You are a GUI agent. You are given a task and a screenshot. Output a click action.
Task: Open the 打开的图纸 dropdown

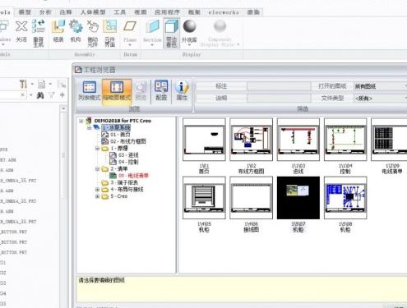381,86
